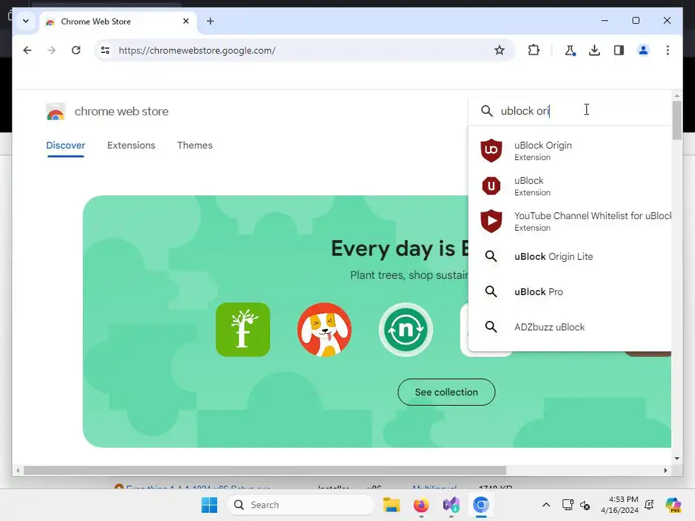The height and width of the screenshot is (521, 695).
Task: Select the uBlock extension suggestion
Action: point(570,186)
